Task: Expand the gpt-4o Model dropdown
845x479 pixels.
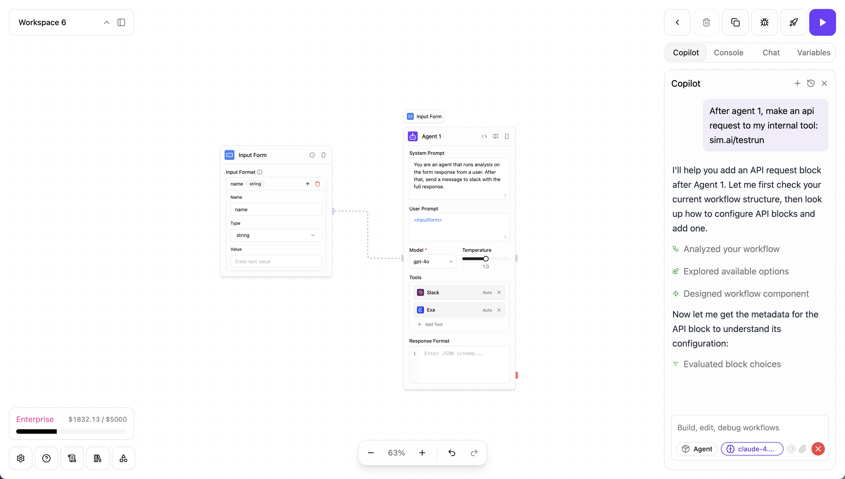Action: 432,262
